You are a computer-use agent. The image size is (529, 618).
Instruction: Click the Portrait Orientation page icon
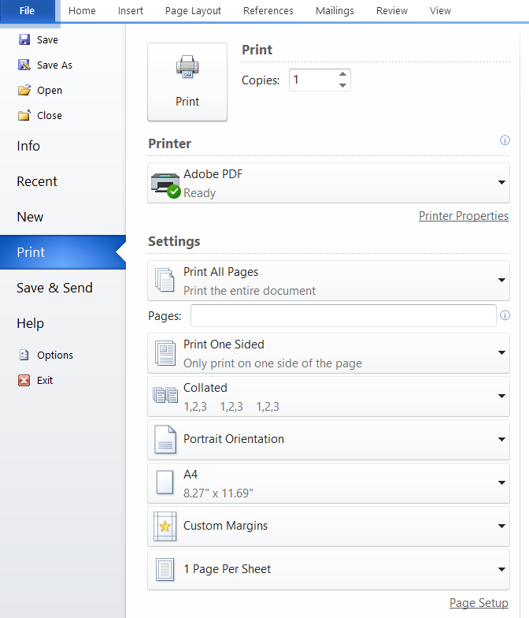click(165, 440)
